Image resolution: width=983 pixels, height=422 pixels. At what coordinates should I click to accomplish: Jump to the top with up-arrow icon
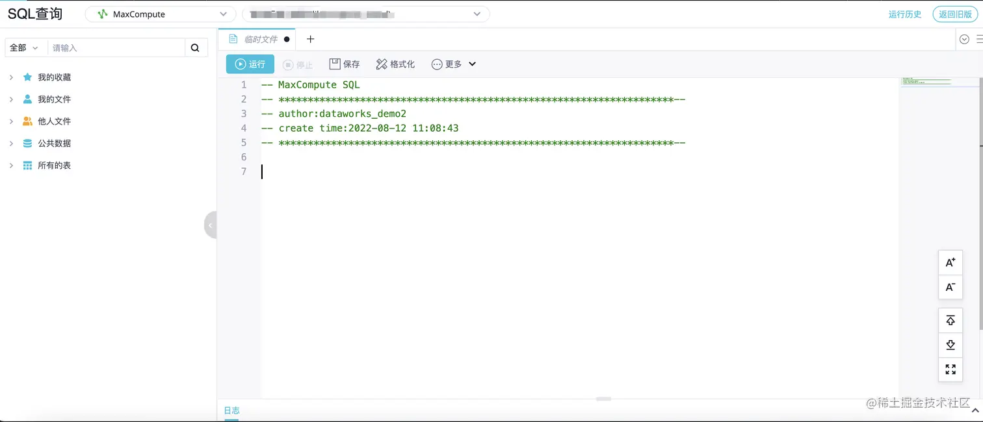(950, 321)
